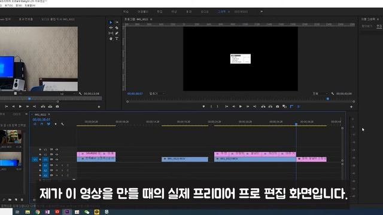Go to Out point in Program monitor

[254, 106]
